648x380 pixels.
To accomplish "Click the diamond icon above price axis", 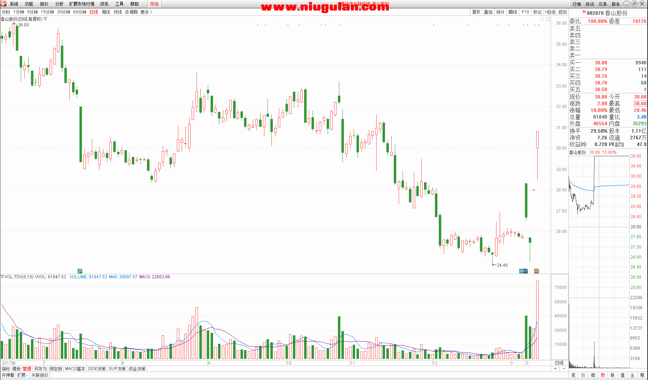I will [543, 19].
